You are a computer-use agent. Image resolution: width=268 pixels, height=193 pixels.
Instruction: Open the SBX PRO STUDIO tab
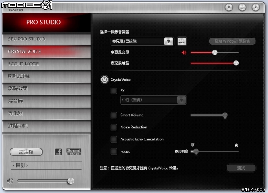46,39
